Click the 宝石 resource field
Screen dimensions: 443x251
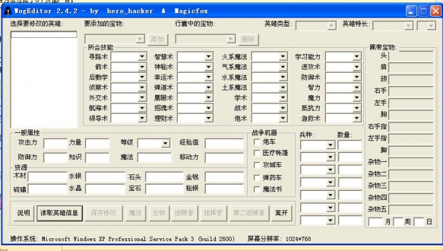[x=165, y=188]
